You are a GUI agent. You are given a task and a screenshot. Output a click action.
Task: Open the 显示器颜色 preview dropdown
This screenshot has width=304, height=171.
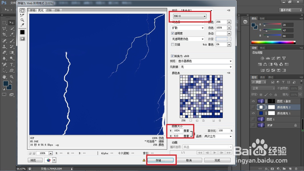click(205, 61)
